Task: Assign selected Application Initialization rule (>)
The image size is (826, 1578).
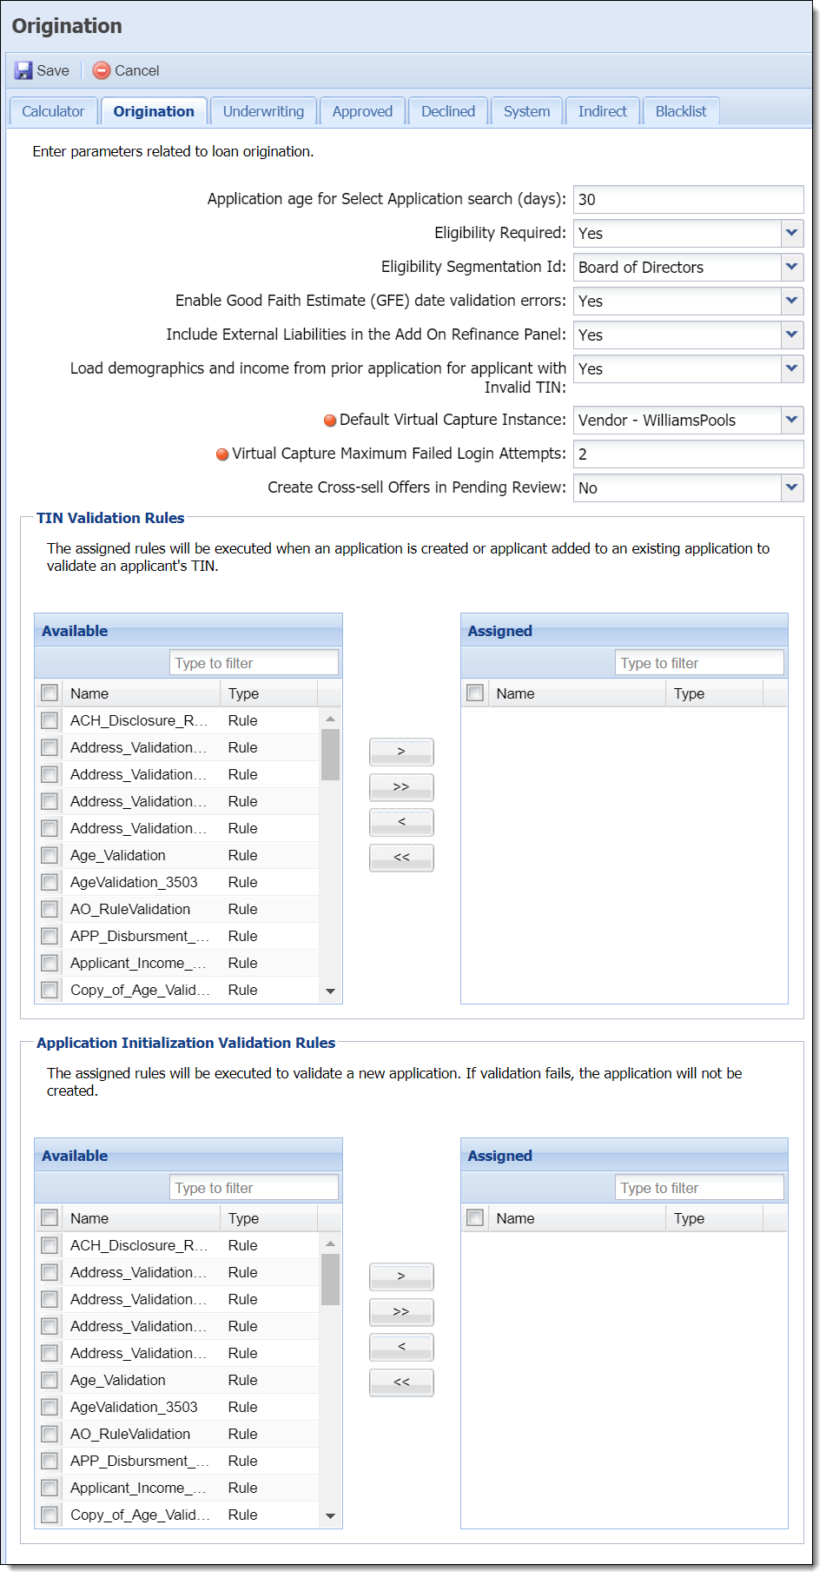Action: click(x=401, y=1276)
